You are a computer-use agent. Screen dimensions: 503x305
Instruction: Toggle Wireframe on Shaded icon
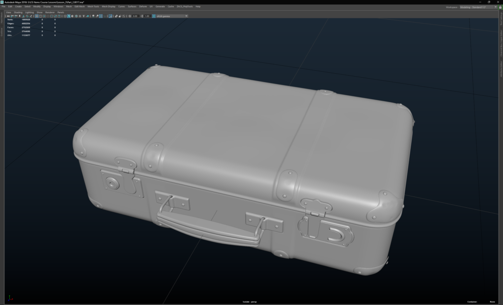pyautogui.click(x=76, y=16)
